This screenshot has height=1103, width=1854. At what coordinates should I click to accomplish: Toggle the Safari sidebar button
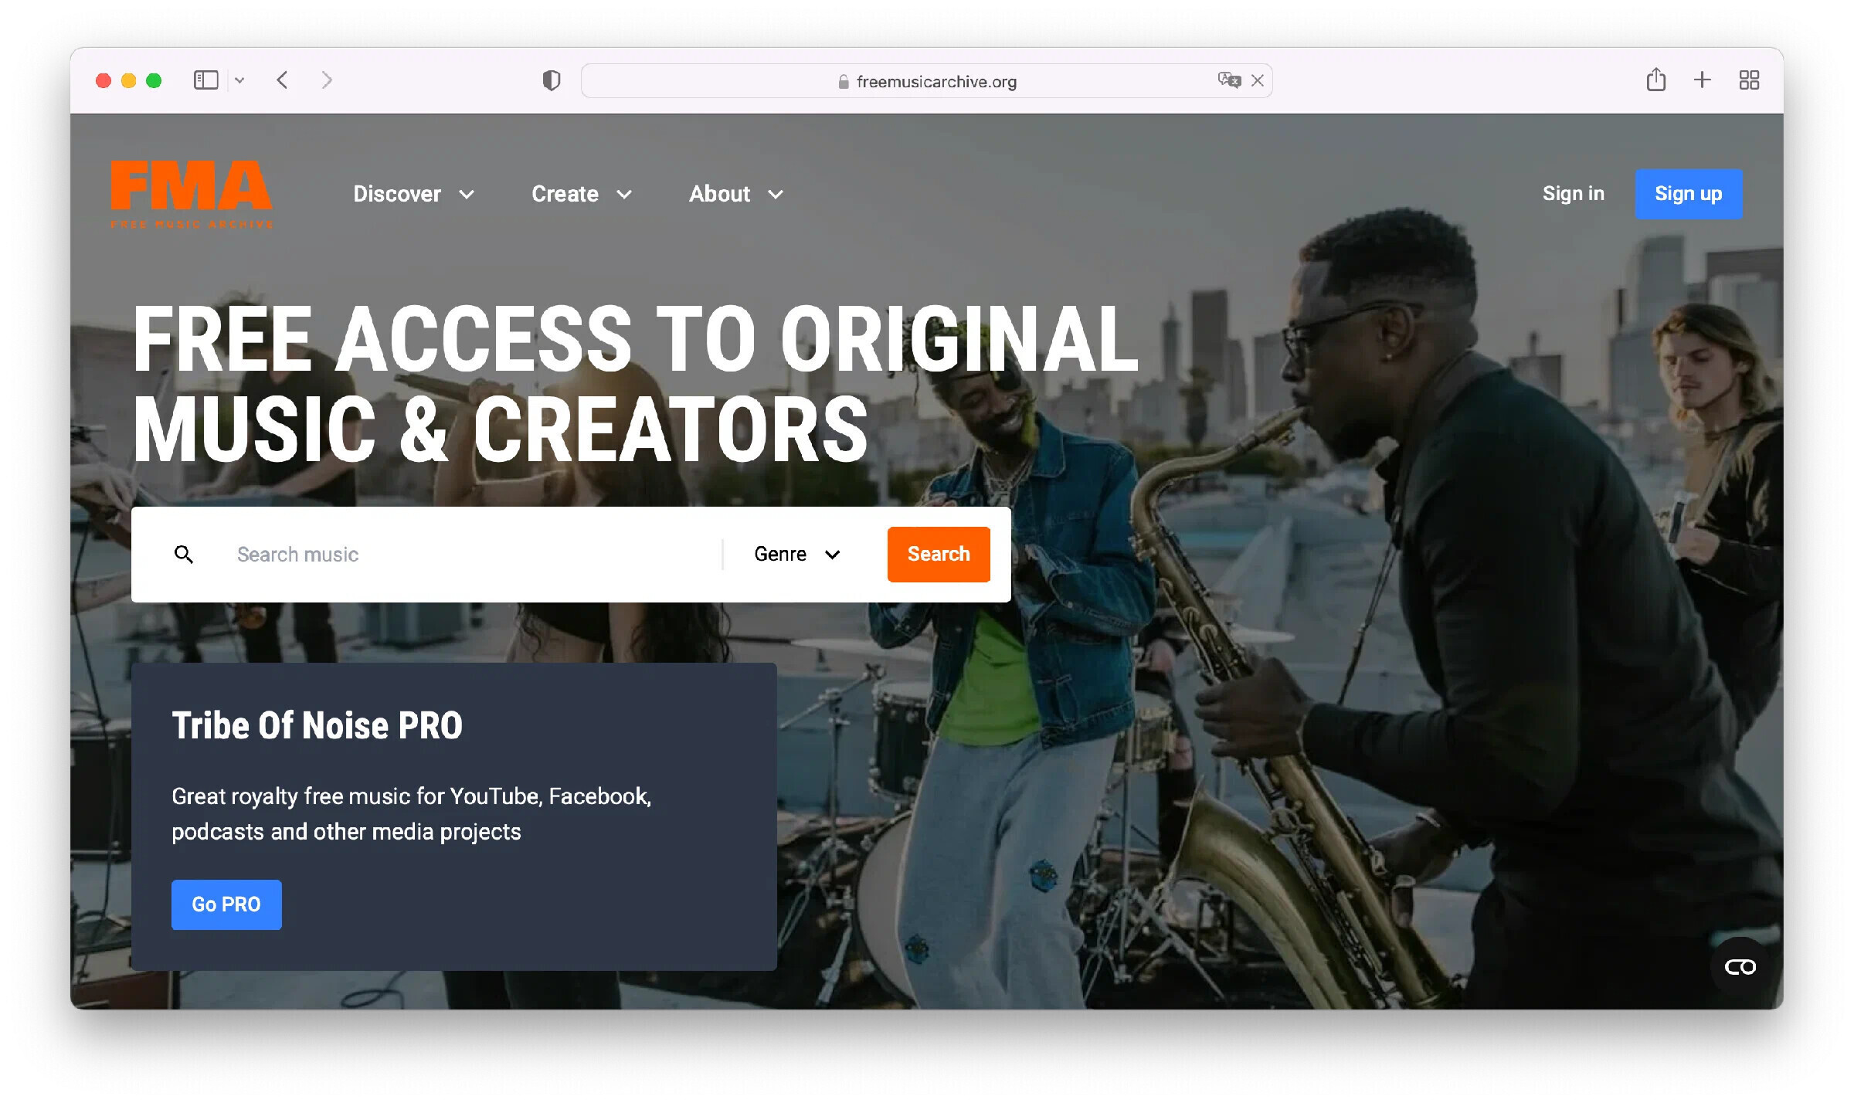pos(205,80)
